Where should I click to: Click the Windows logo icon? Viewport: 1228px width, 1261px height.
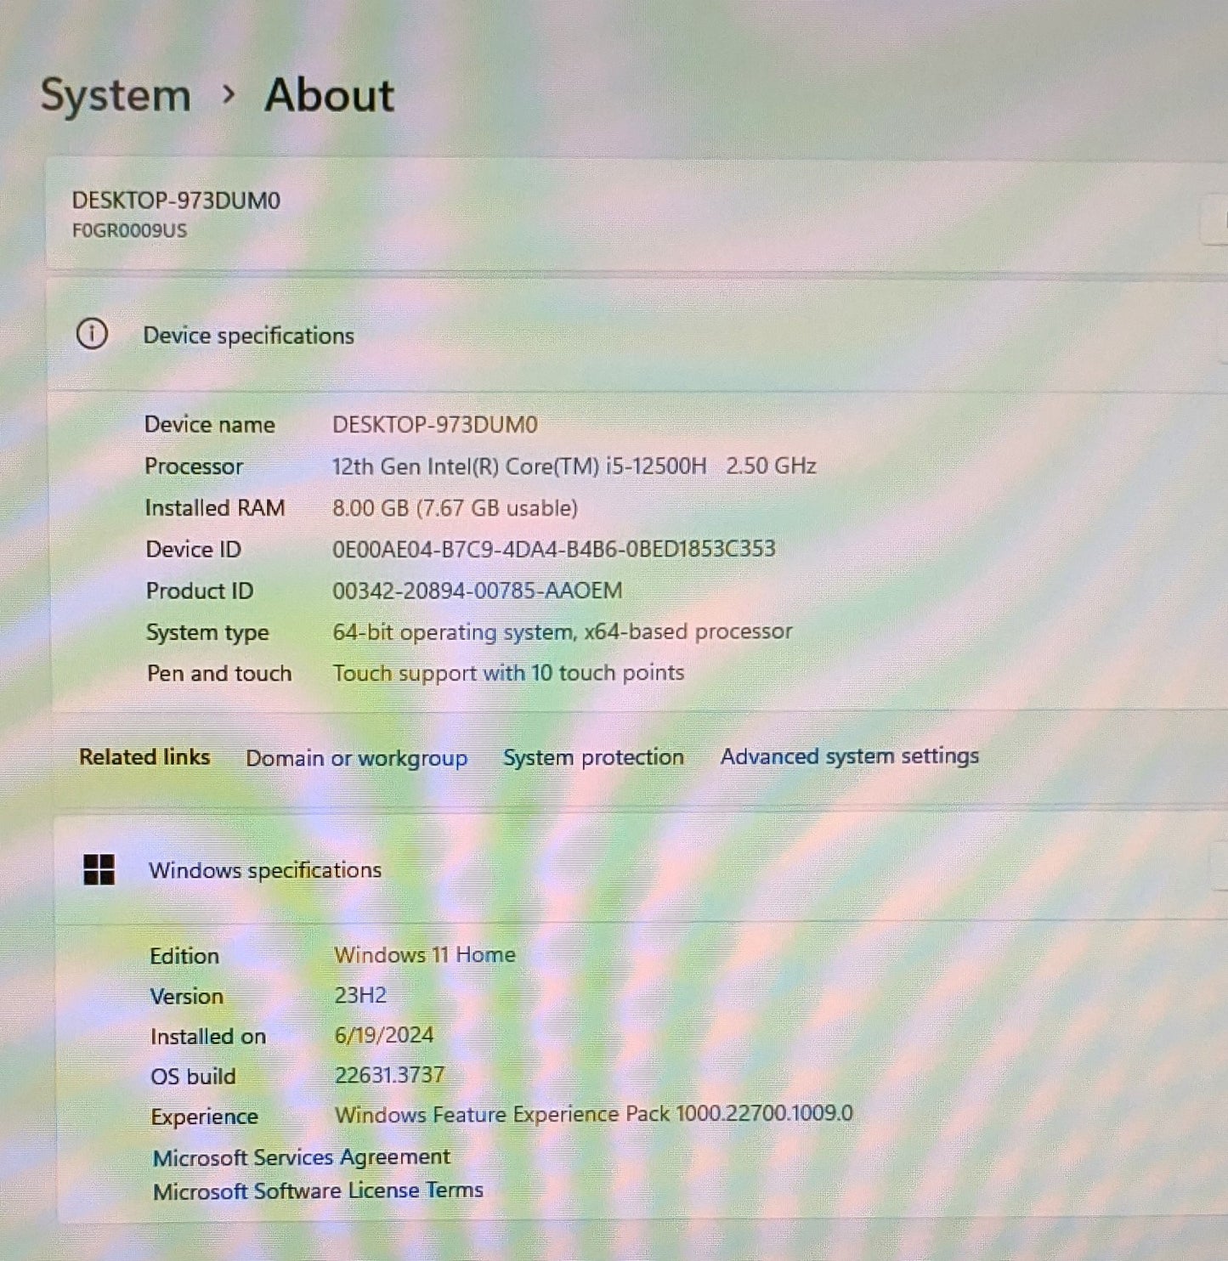click(99, 869)
